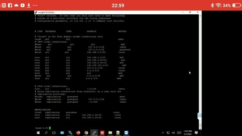Tap the YouTube notification icon

[23, 5]
